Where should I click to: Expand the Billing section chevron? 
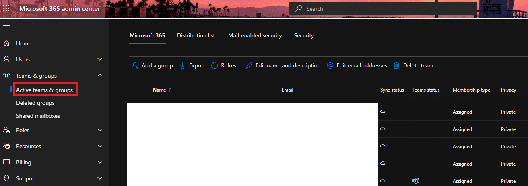coord(100,162)
